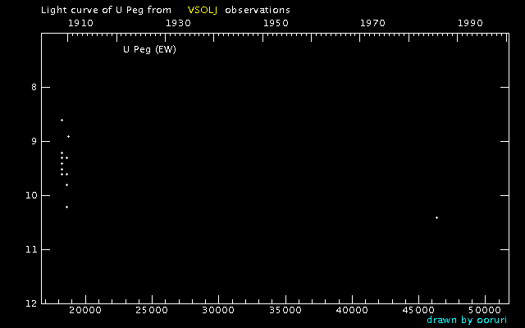This screenshot has height=328, width=525.
Task: Click the isolated data point near 46000
Action: tap(436, 217)
